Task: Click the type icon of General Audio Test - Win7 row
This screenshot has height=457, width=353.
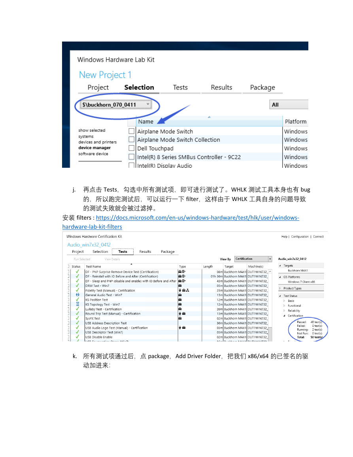Action: point(180,295)
